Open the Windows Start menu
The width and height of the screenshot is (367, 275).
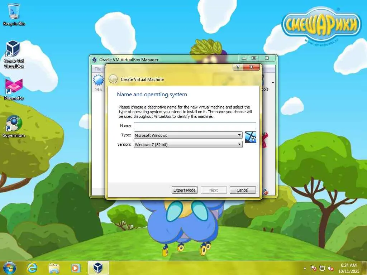pos(10,268)
